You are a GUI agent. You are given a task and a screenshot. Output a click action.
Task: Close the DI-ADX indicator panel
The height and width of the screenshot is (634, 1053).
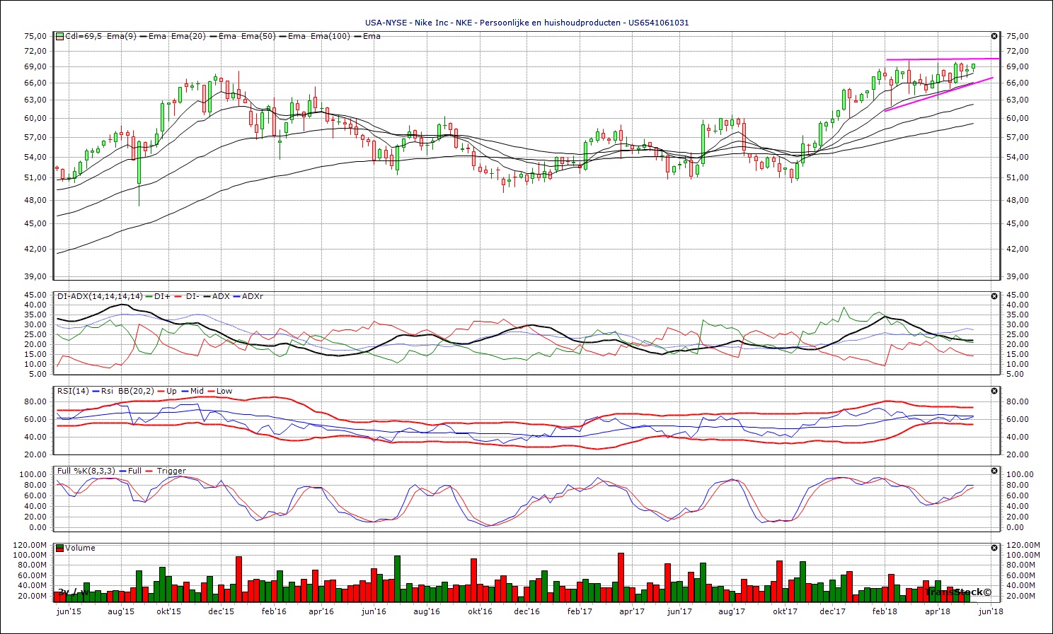click(x=994, y=296)
